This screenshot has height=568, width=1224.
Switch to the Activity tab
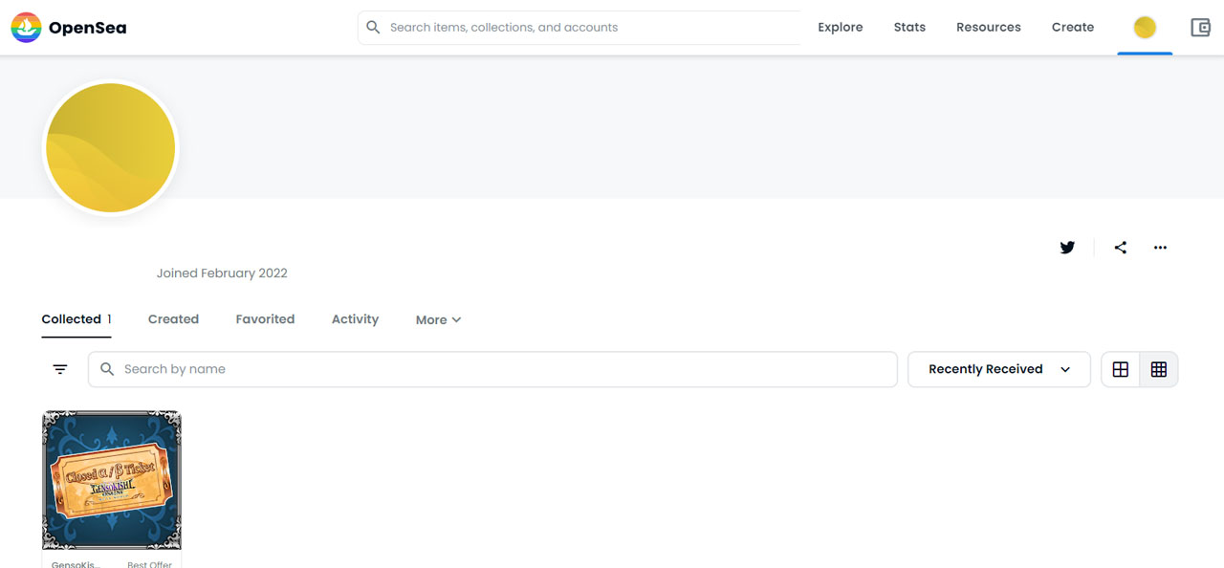point(355,319)
